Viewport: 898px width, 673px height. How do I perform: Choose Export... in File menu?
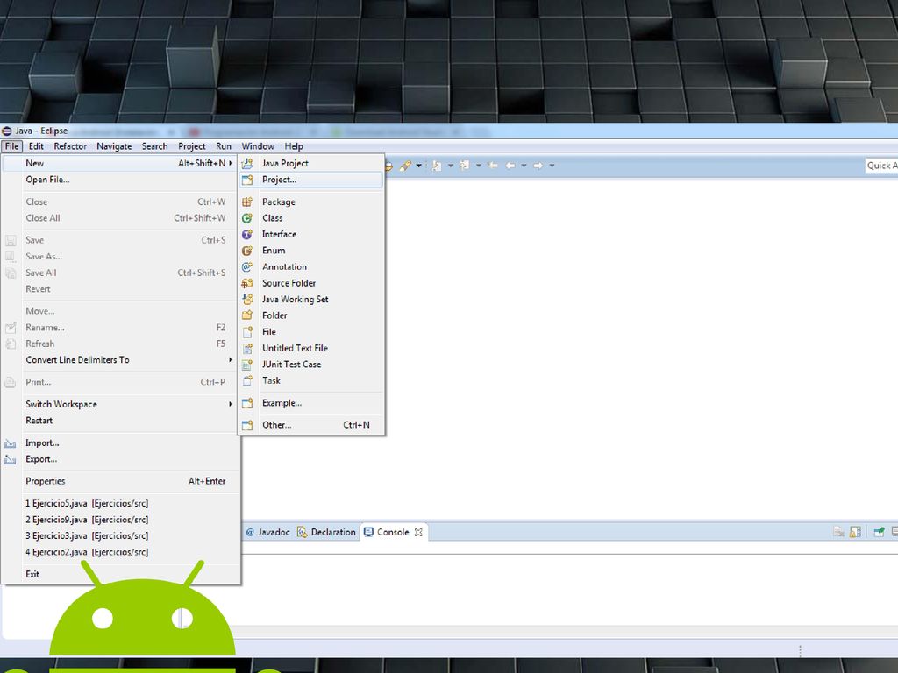click(x=119, y=459)
